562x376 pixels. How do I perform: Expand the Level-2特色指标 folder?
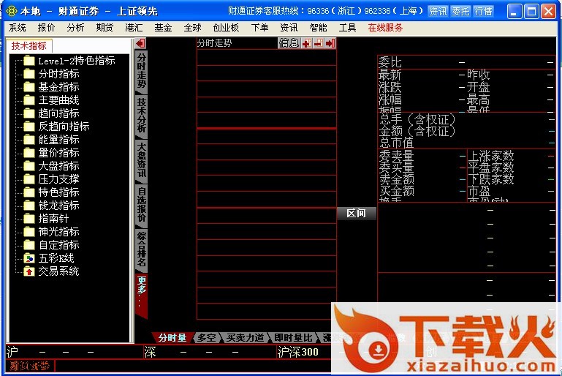[29, 61]
